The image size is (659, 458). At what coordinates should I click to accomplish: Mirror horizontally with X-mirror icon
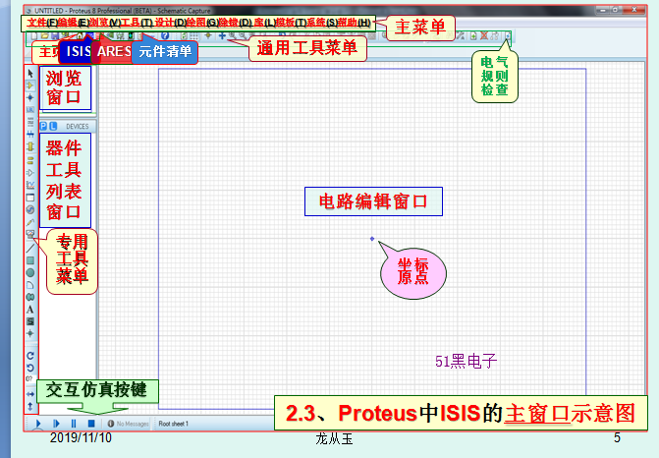click(30, 394)
